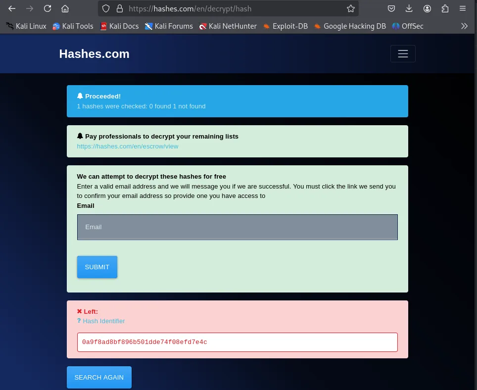Open the Kali Tools bookmark
Screen dimensions: 477x390
pos(73,26)
